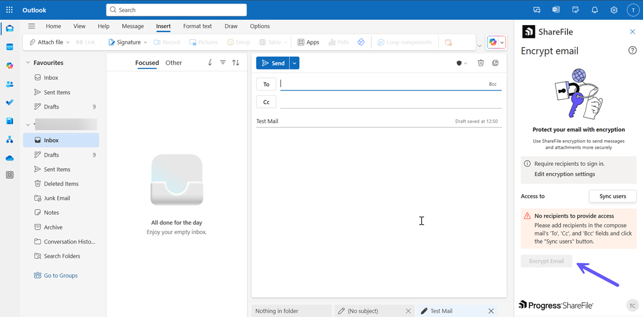643x317 pixels.
Task: Click the notifications bell icon
Action: tap(594, 10)
